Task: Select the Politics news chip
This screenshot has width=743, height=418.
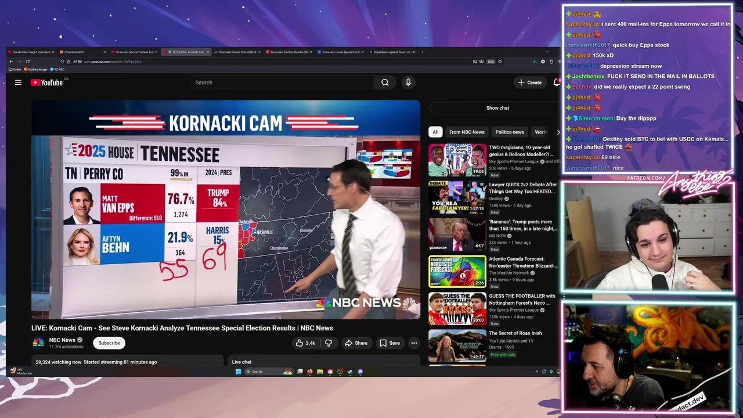Action: [x=510, y=132]
